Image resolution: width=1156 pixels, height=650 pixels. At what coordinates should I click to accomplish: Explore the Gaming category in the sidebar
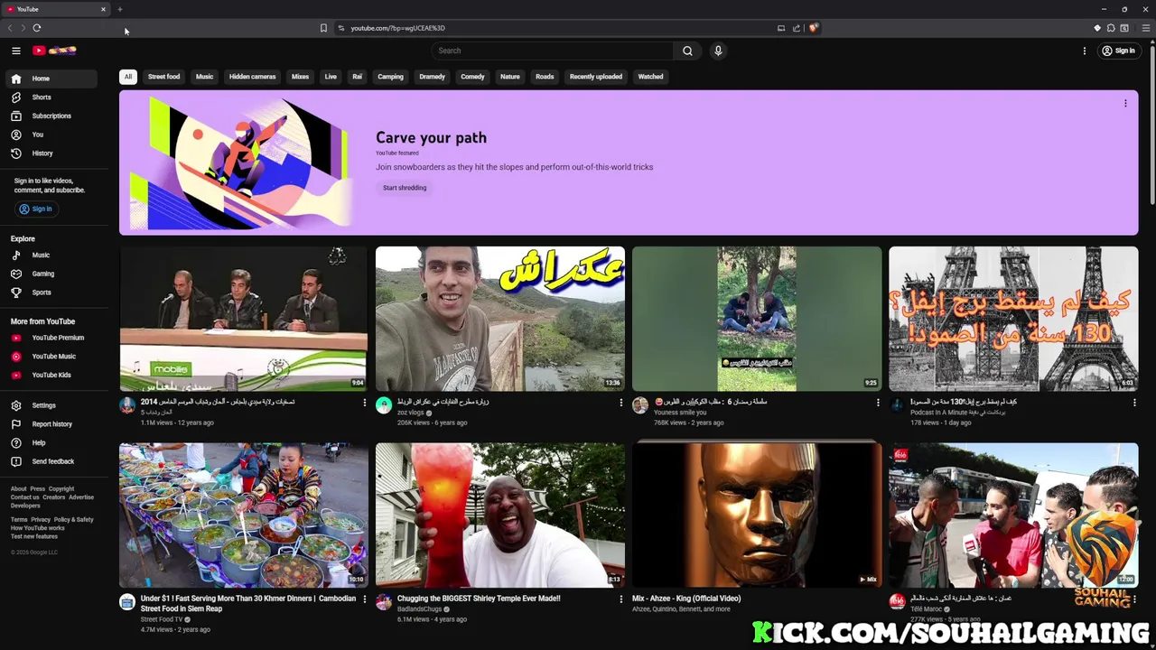[51, 274]
